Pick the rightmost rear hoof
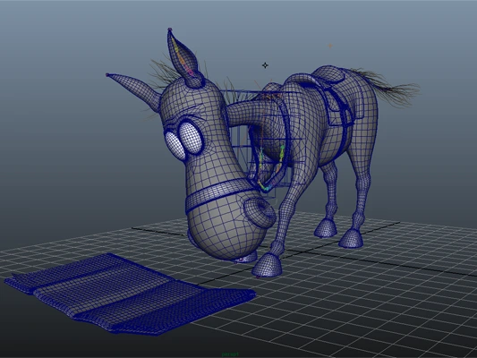Viewport: 477px width, 358px height. 351,238
